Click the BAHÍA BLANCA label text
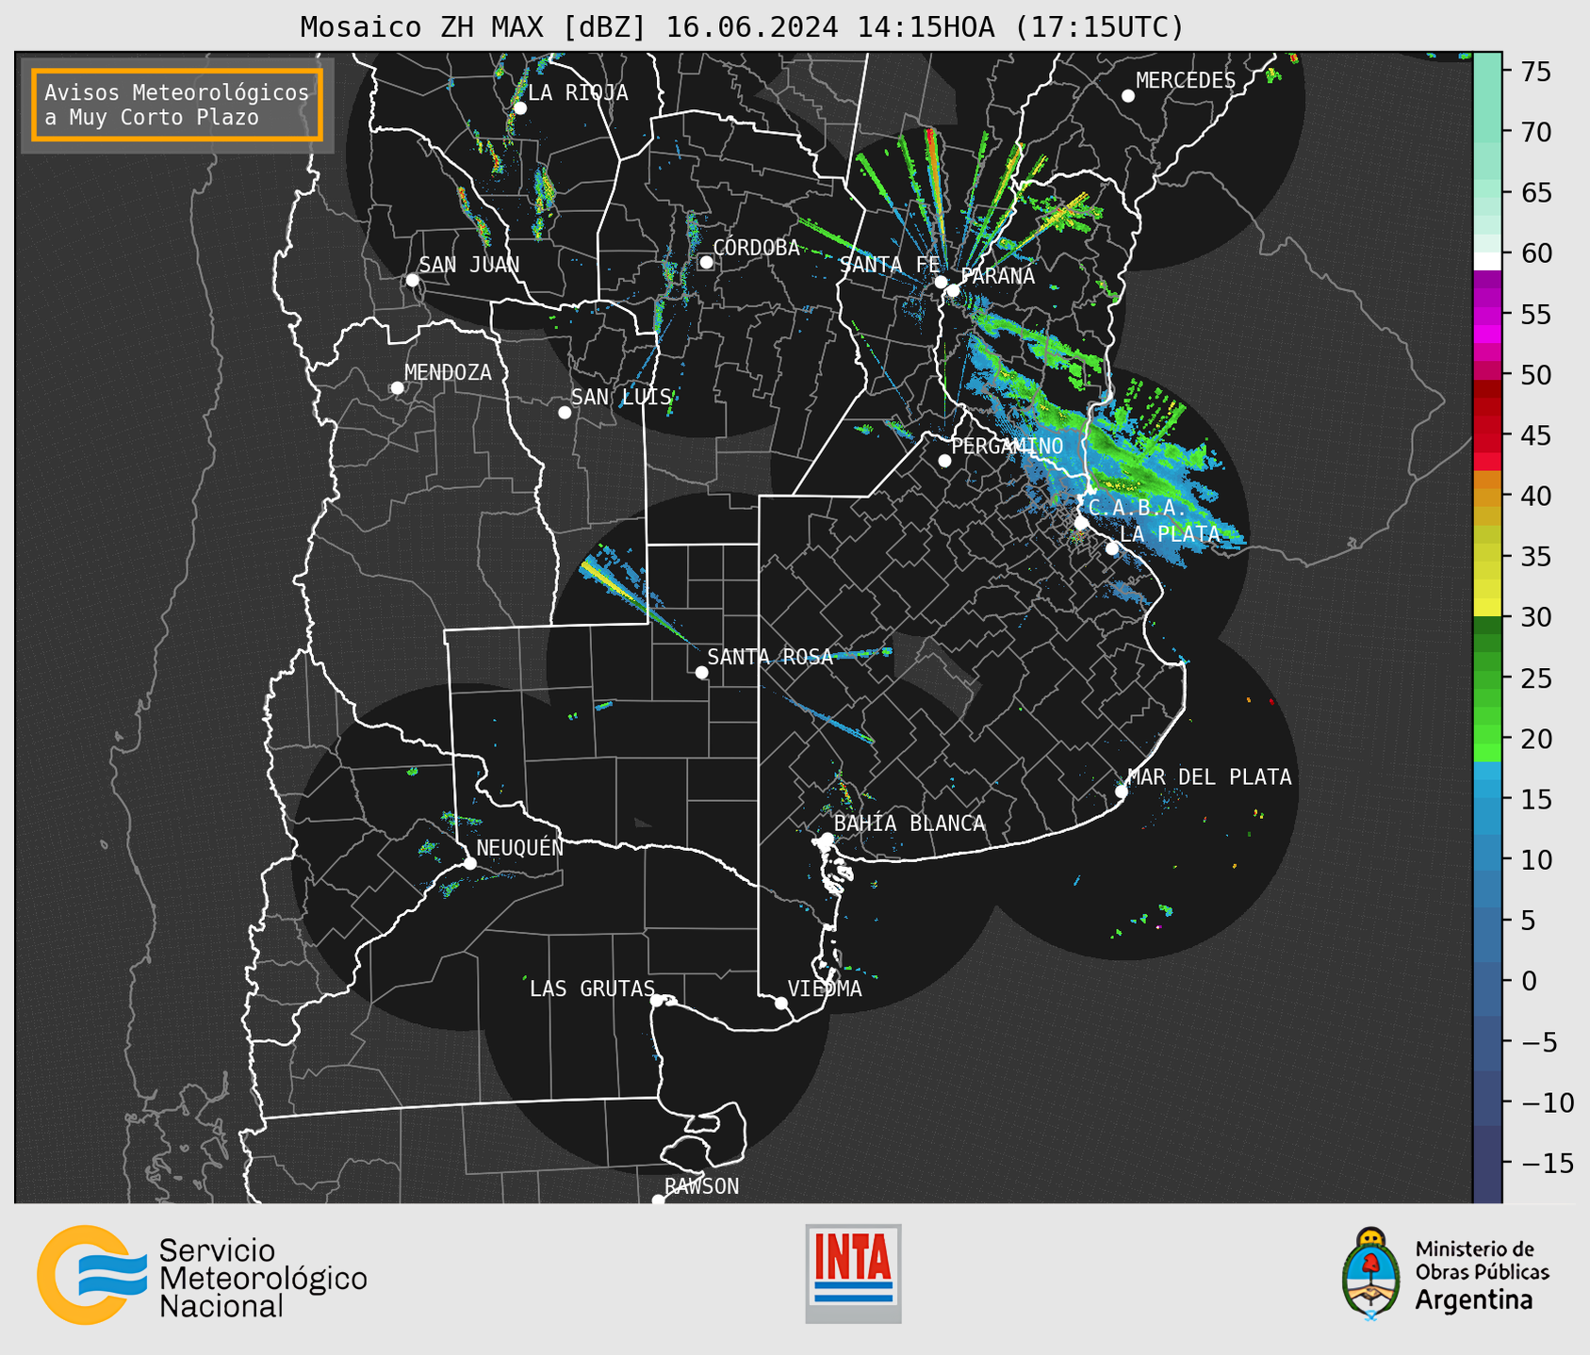Screen dimensions: 1590x1355 tap(910, 823)
